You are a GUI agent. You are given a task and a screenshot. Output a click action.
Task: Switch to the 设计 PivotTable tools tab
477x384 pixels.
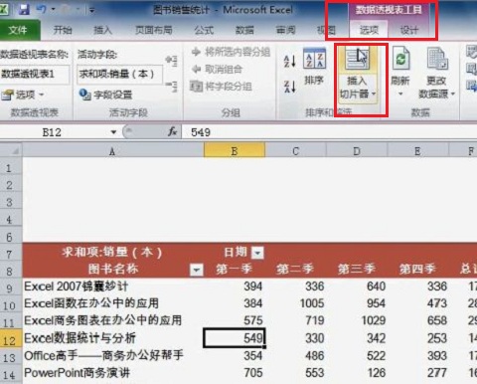pos(409,30)
